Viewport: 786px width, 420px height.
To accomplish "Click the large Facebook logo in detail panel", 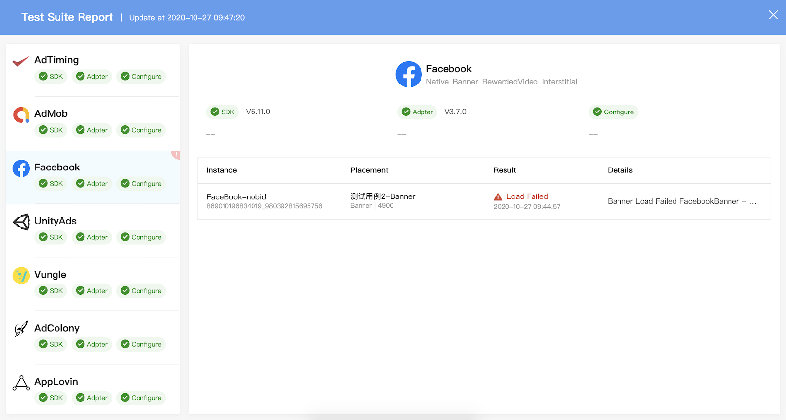I will (409, 74).
